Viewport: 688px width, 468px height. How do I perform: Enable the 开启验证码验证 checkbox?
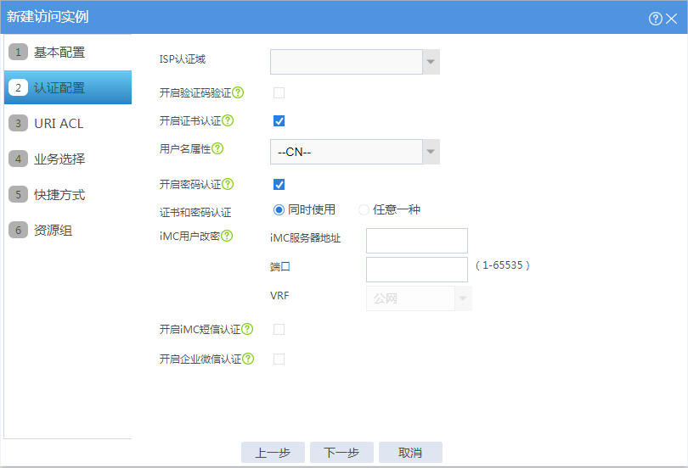point(279,92)
